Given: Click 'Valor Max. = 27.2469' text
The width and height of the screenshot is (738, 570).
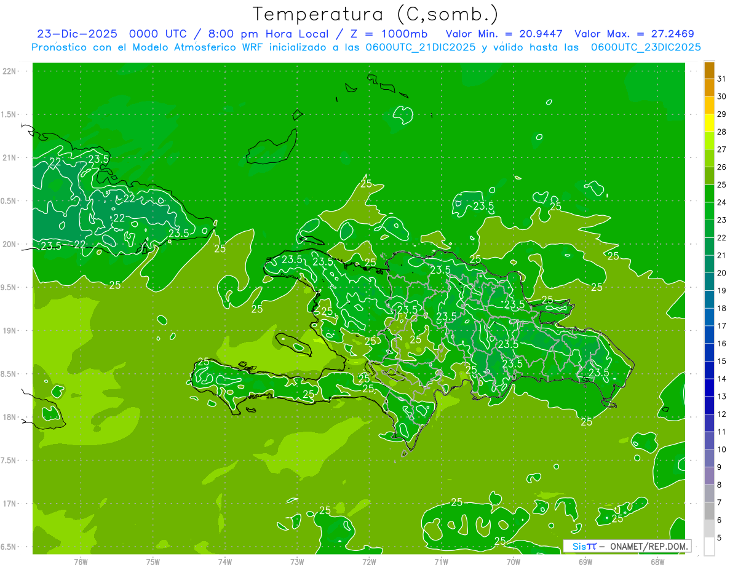Looking at the screenshot, I should pos(634,34).
